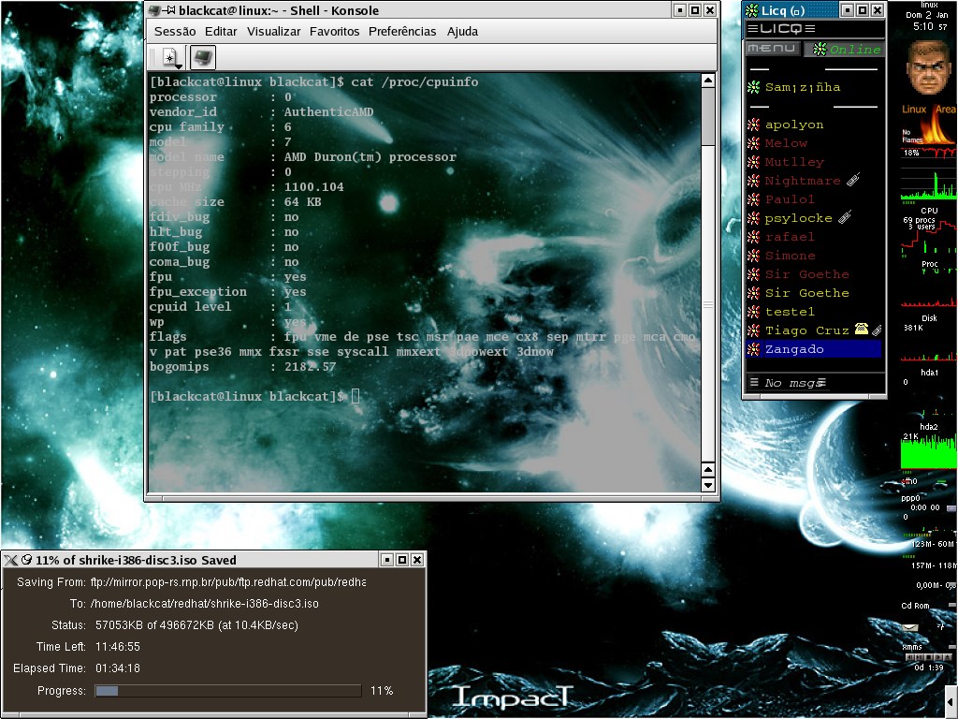Click the download progress bar at 11%
The width and height of the screenshot is (958, 719).
228,691
